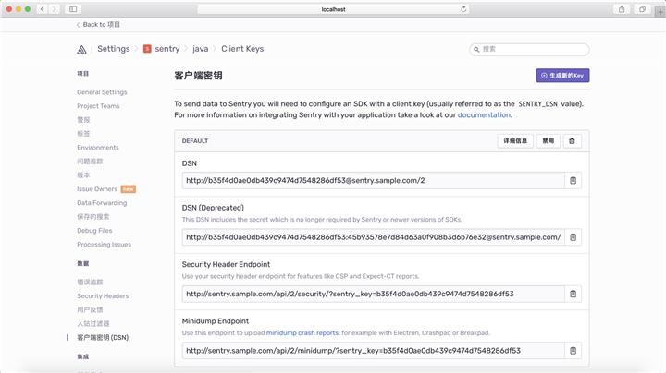Select the Minidump Endpoint field
The width and height of the screenshot is (666, 373).
(x=374, y=351)
